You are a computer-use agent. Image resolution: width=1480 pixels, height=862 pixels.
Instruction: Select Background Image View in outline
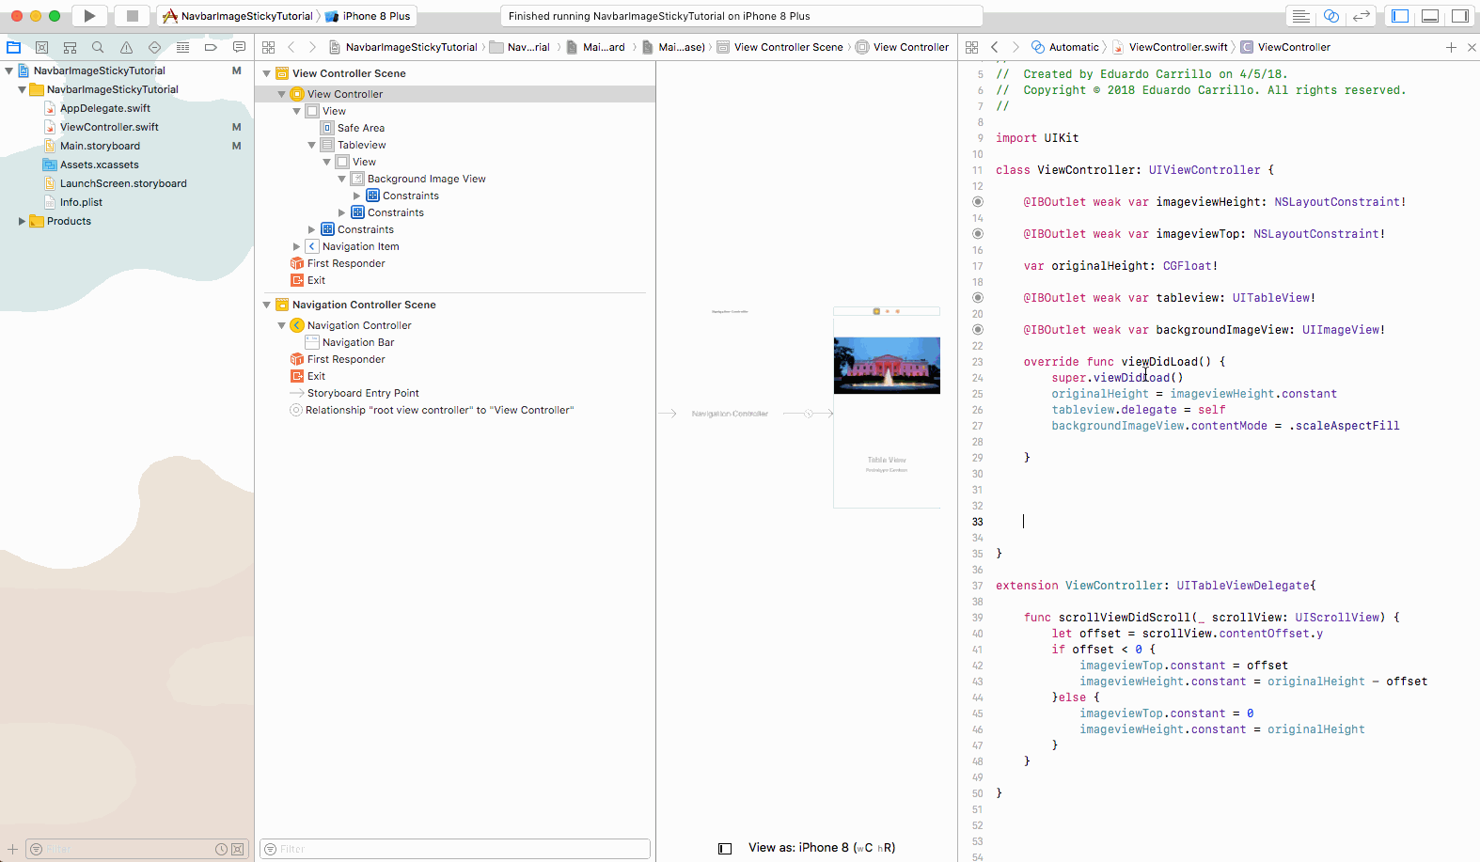pyautogui.click(x=426, y=179)
